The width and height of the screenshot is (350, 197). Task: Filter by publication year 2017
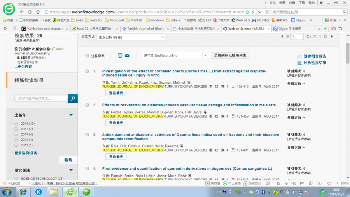tap(16, 129)
